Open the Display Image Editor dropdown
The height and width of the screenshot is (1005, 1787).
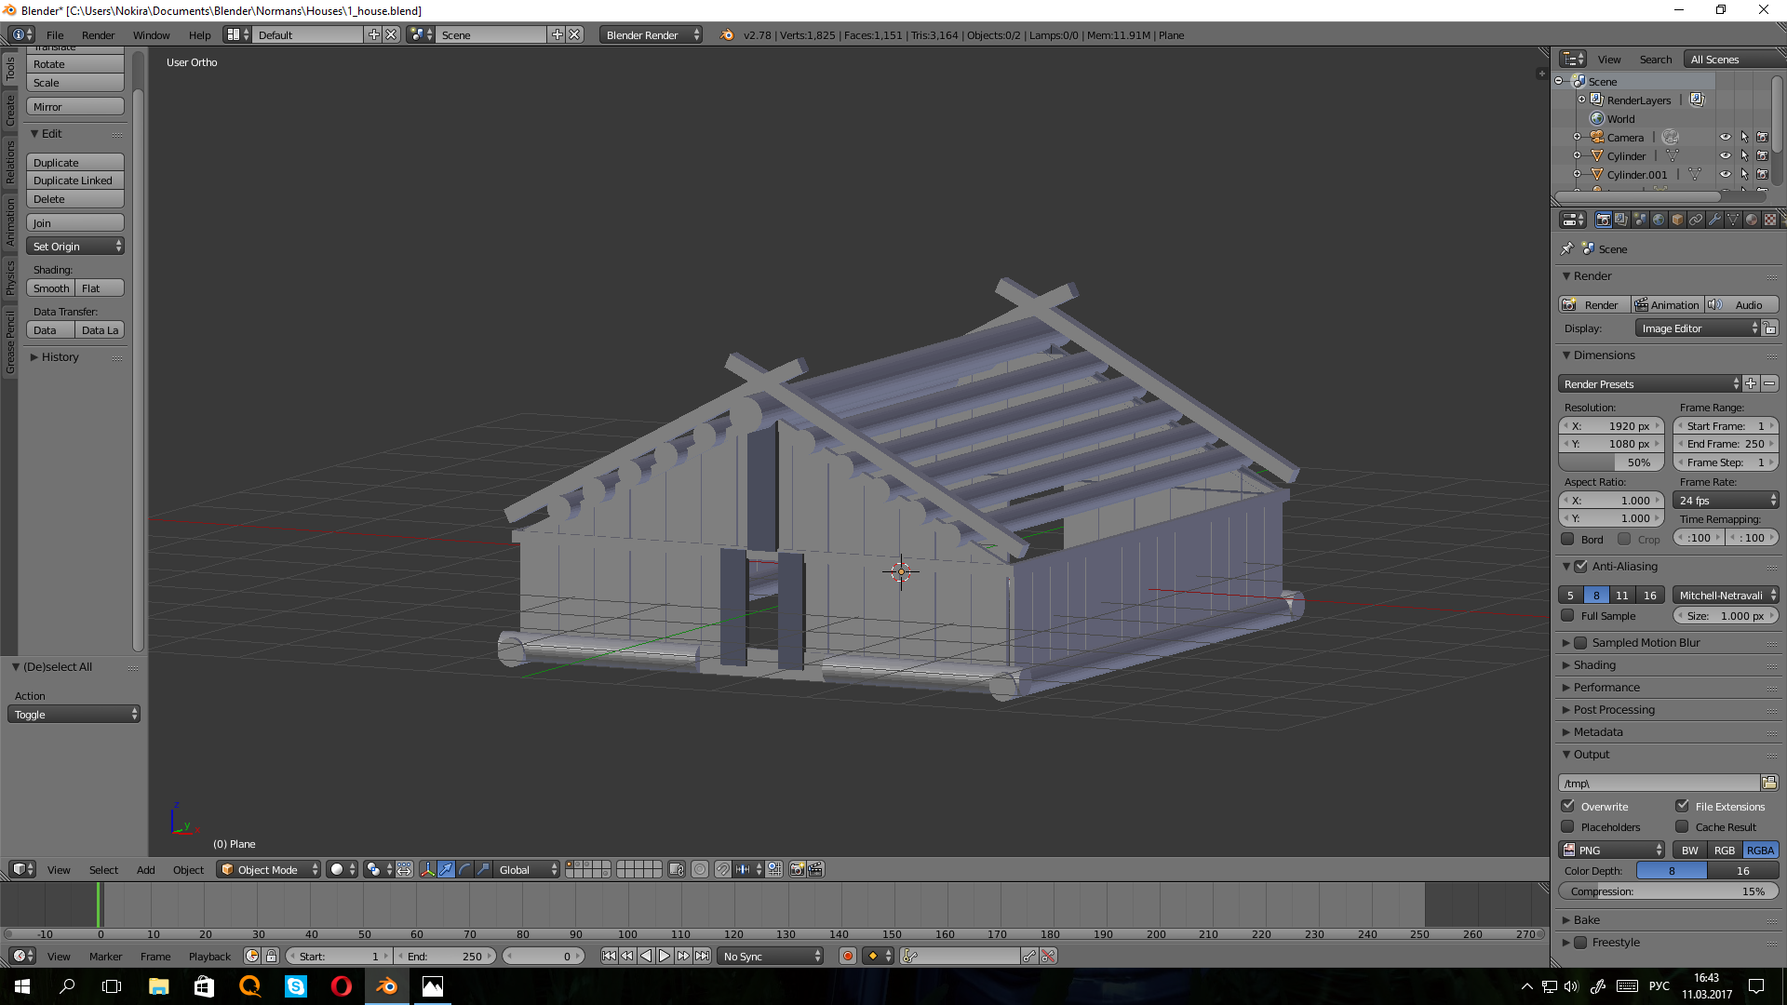click(1698, 328)
